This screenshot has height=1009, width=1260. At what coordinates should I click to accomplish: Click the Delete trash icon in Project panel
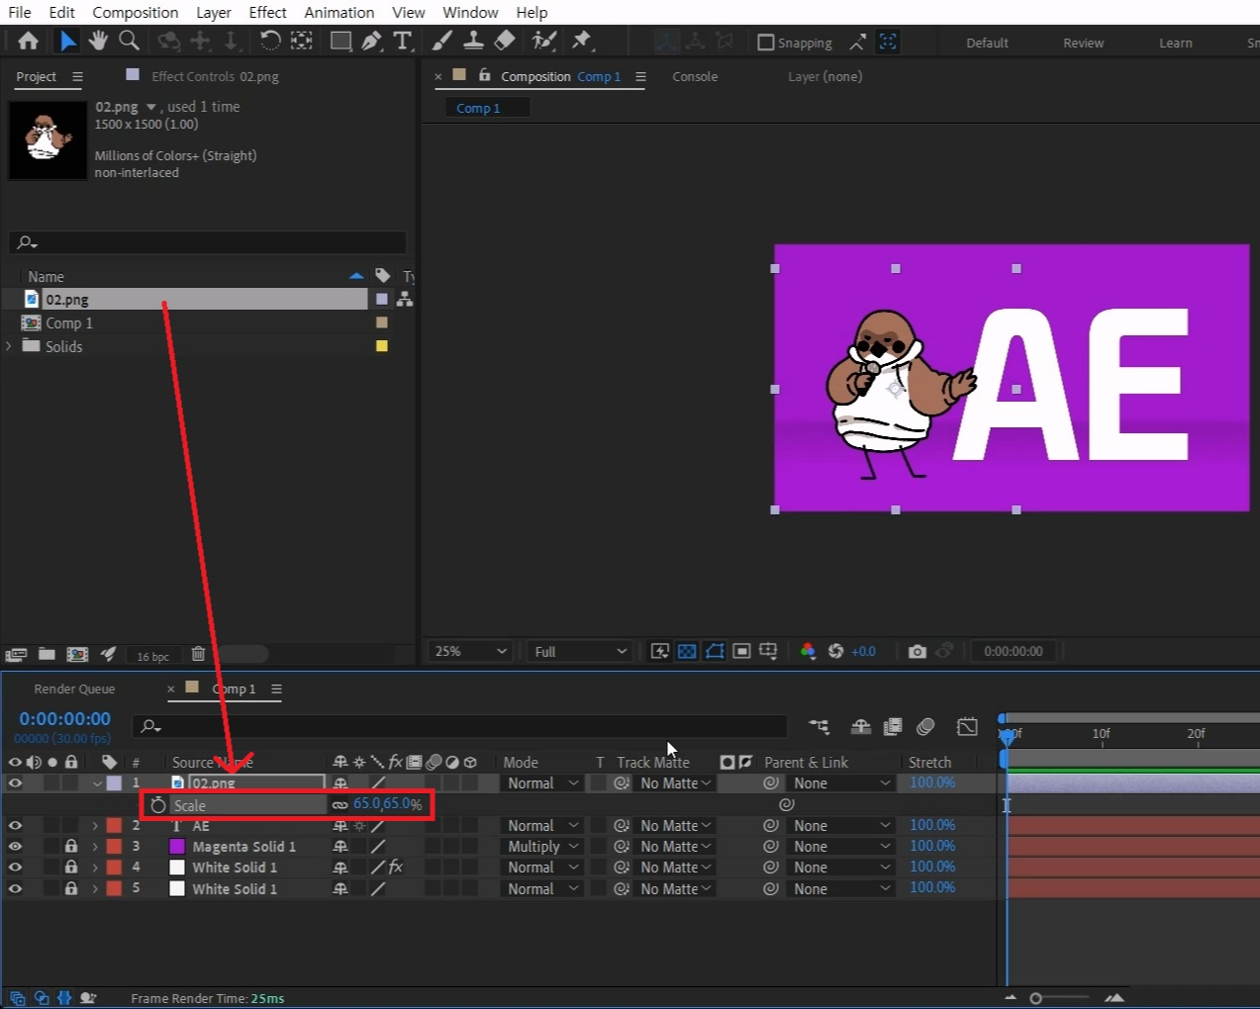click(198, 654)
